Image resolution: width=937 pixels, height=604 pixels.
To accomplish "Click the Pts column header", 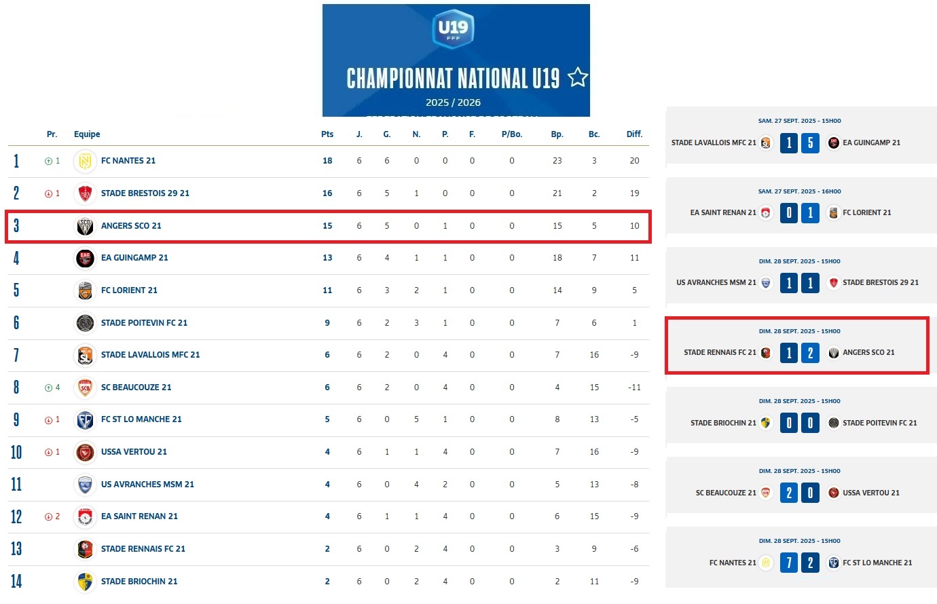I will coord(327,134).
